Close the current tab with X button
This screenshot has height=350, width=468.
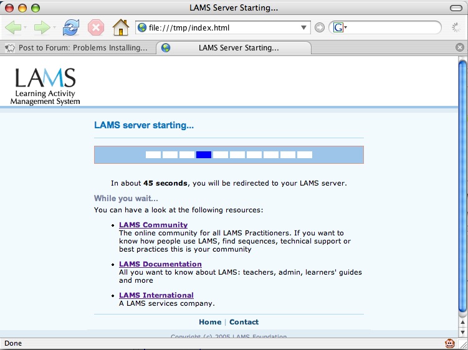(460, 48)
